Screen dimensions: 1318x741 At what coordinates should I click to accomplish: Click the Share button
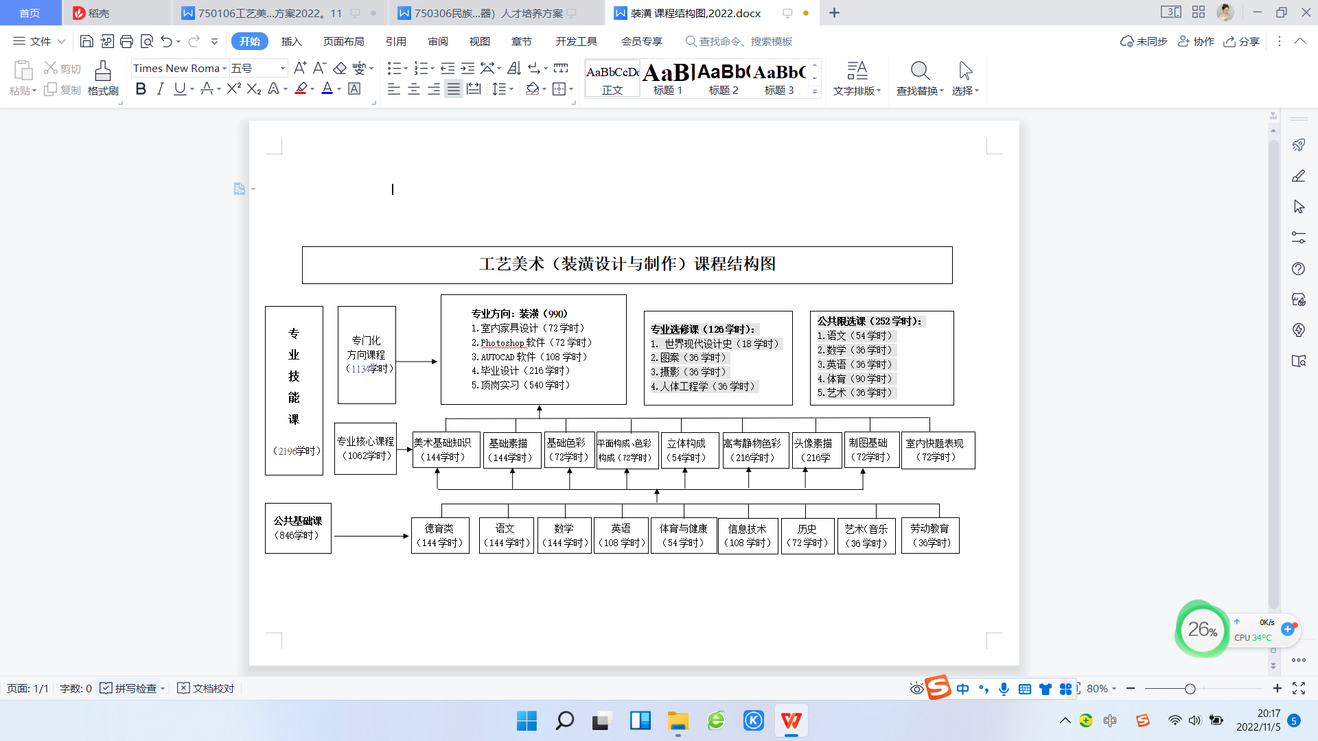tap(1242, 41)
